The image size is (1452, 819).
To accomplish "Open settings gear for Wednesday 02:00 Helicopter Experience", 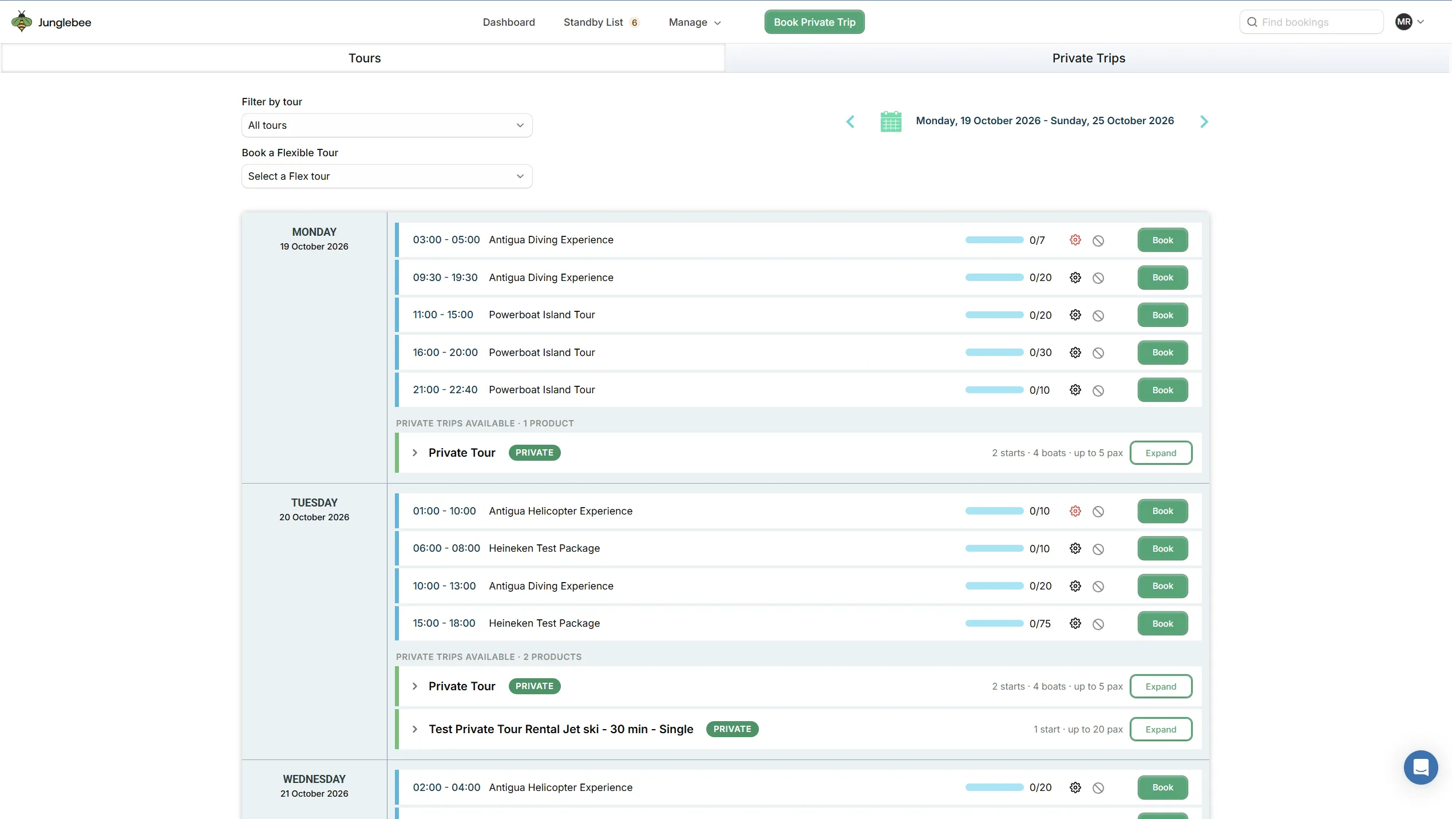I will (x=1075, y=788).
